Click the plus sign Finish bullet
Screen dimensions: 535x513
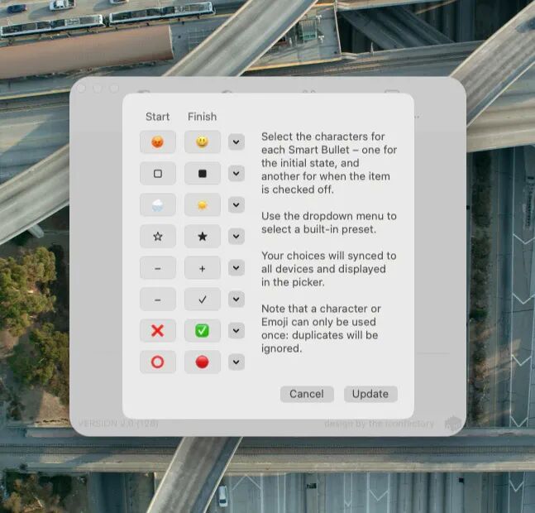(203, 268)
